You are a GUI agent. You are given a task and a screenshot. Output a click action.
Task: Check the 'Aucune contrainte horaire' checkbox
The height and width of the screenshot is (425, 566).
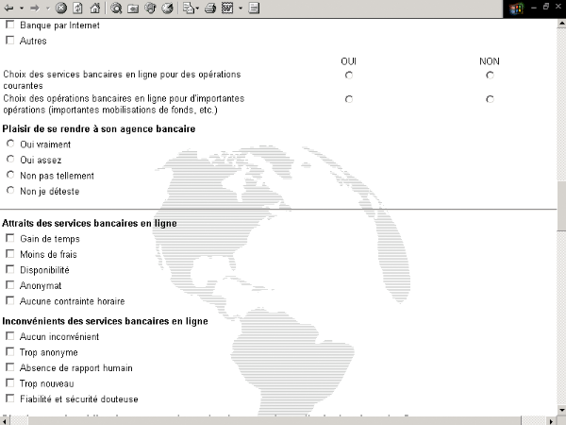click(x=10, y=300)
